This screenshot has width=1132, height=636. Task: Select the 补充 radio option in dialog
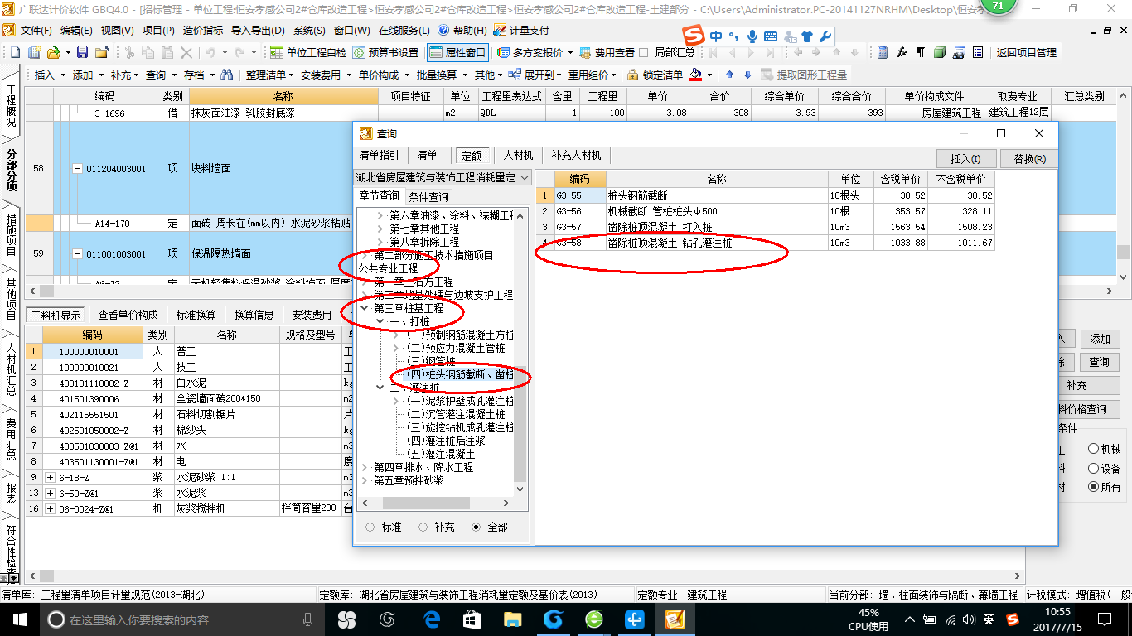[x=423, y=527]
